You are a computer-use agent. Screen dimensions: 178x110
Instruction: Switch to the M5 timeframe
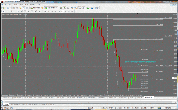(48, 11)
